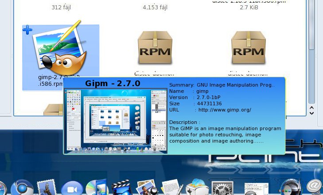Select the middle distcc-daemon RPM package icon

click(x=155, y=48)
